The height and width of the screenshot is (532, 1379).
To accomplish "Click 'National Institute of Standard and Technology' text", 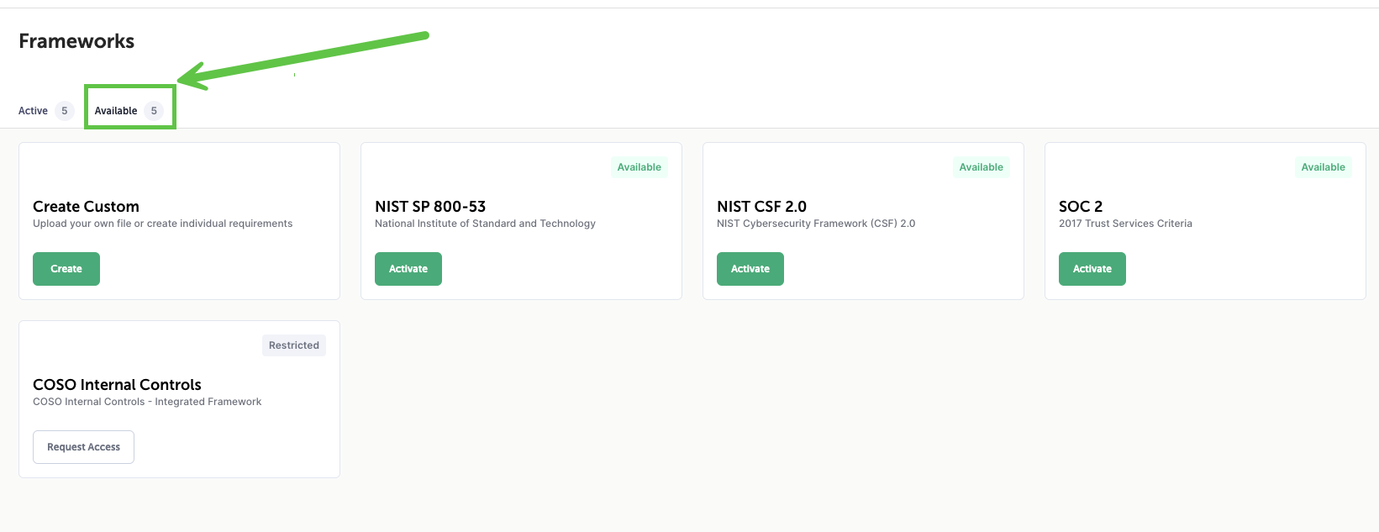I will [x=485, y=224].
